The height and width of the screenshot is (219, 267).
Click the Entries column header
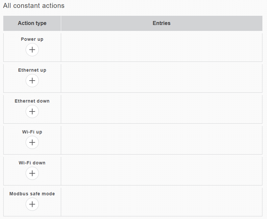[161, 23]
